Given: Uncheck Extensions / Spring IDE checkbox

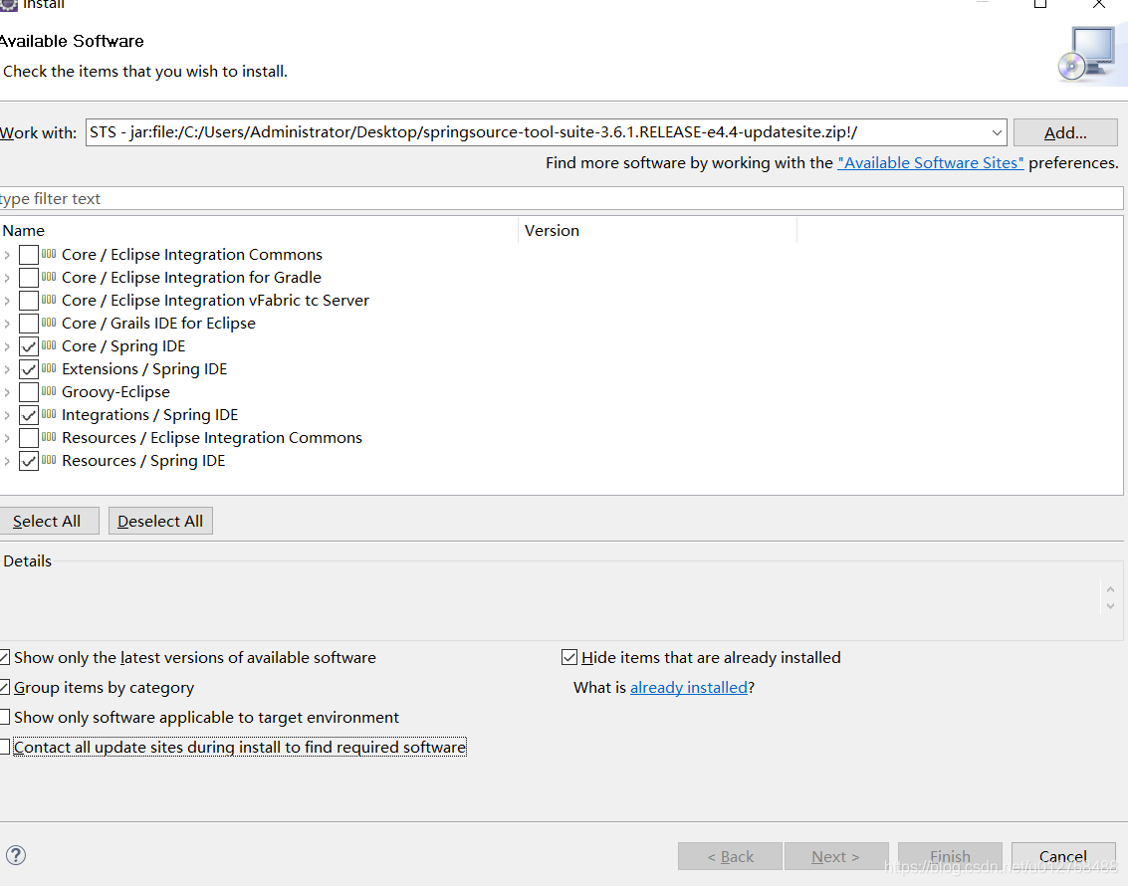Looking at the screenshot, I should click(x=29, y=369).
